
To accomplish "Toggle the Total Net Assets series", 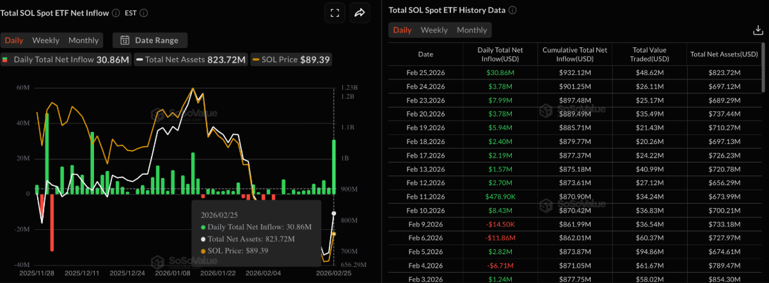I will point(191,60).
